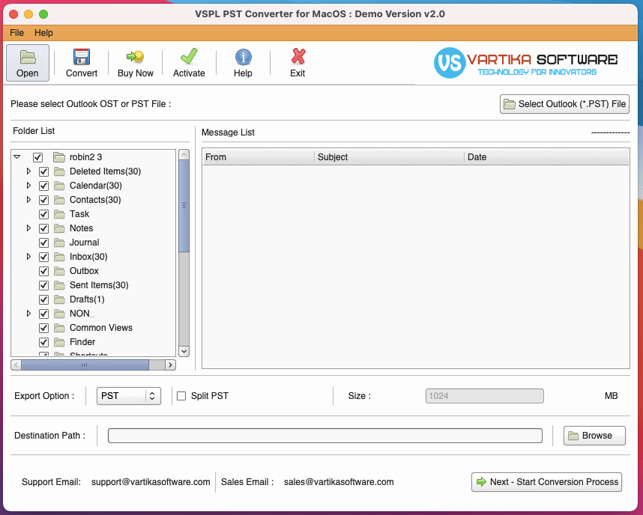Click the Buy Now toolbar icon
Image resolution: width=643 pixels, height=515 pixels.
136,57
